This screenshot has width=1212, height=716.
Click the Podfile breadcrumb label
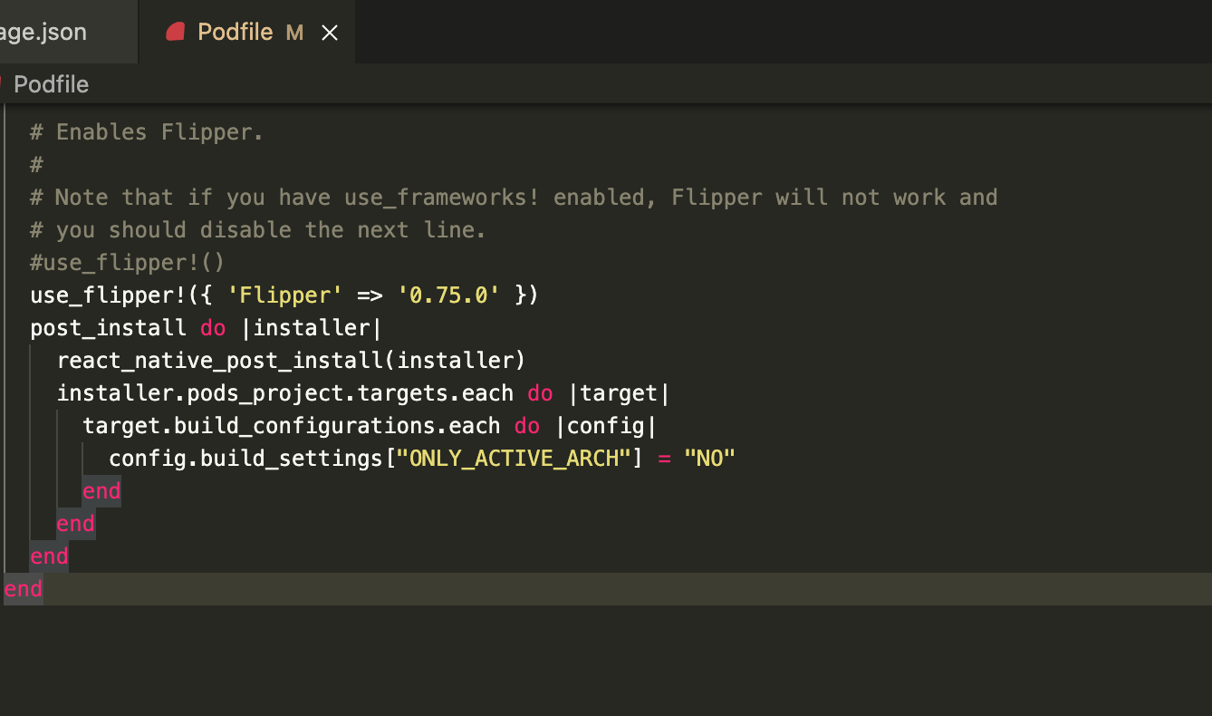point(51,84)
